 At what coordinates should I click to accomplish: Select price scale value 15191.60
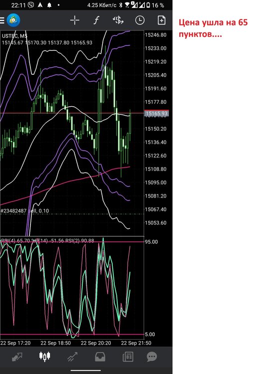pos(156,89)
